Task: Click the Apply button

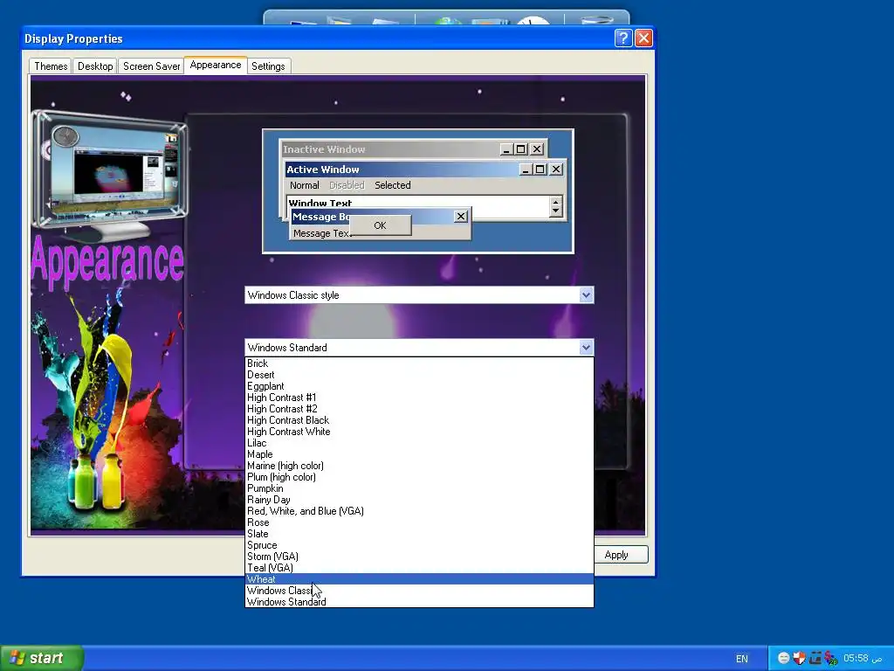Action: [x=620, y=555]
